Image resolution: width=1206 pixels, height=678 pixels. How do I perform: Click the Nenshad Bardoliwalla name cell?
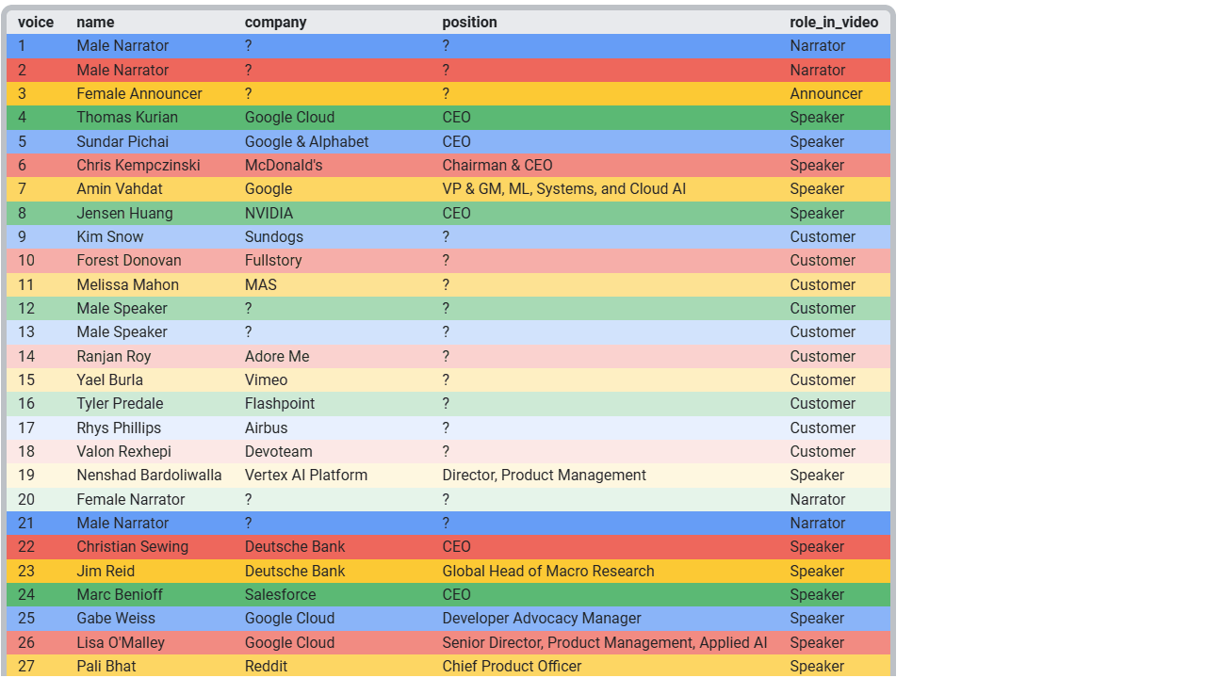tap(149, 476)
